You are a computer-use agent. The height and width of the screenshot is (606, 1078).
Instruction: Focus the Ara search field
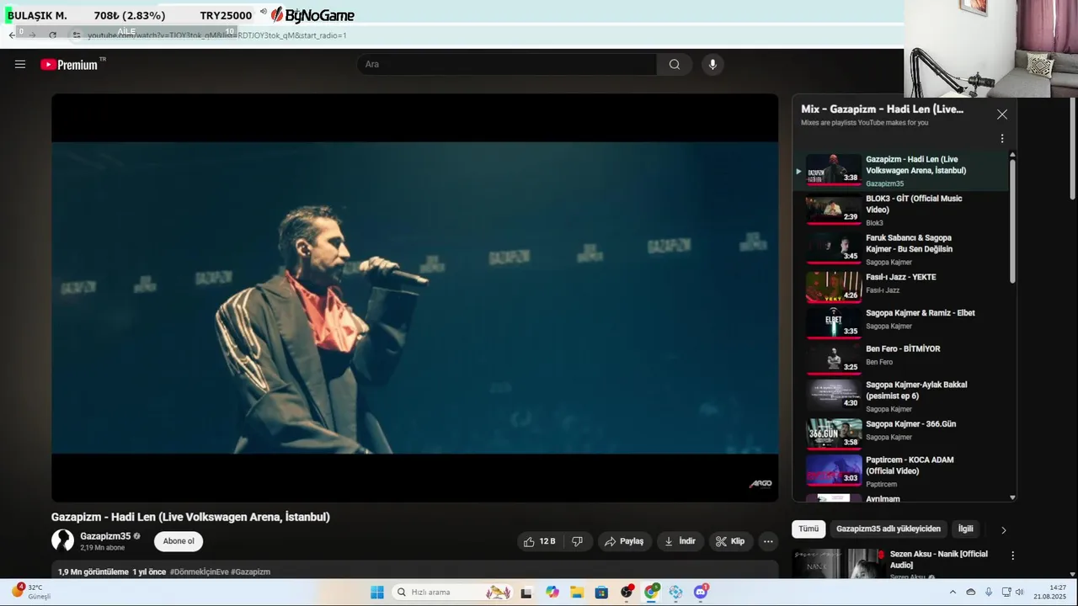point(508,65)
